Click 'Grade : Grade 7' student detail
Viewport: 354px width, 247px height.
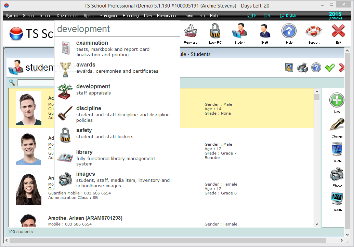click(x=221, y=153)
